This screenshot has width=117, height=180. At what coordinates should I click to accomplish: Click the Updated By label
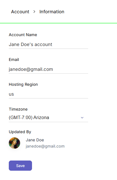(20, 132)
